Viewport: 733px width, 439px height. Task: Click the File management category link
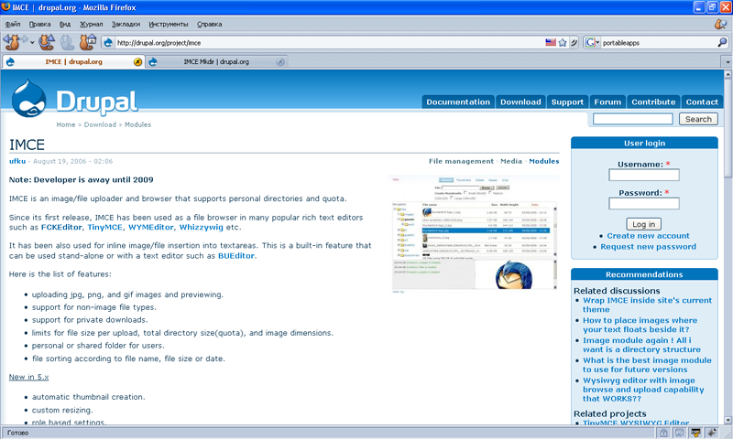pyautogui.click(x=461, y=161)
